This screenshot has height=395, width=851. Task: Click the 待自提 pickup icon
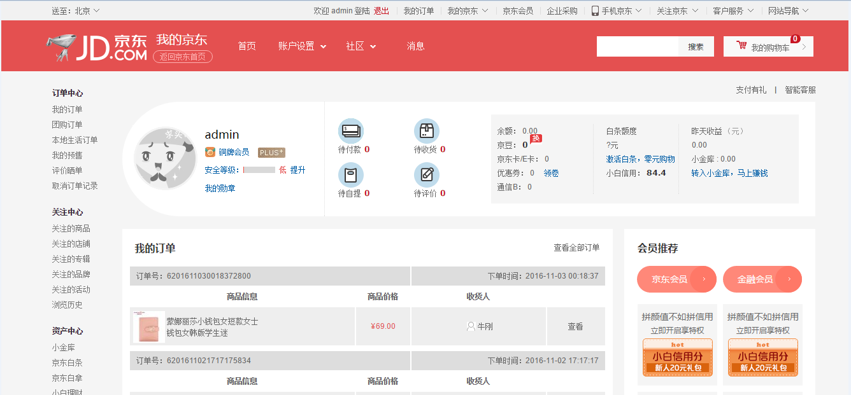[x=351, y=175]
